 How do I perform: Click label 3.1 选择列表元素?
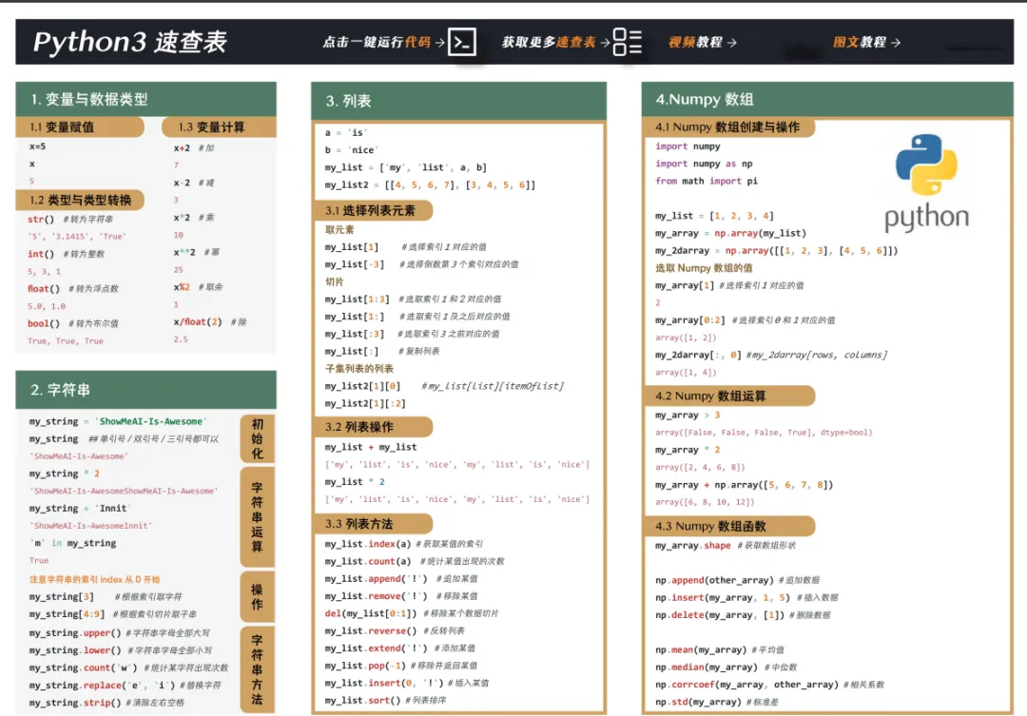click(374, 210)
